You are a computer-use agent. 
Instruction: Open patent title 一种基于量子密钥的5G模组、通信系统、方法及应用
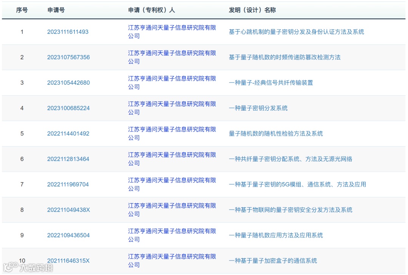pyautogui.click(x=297, y=185)
